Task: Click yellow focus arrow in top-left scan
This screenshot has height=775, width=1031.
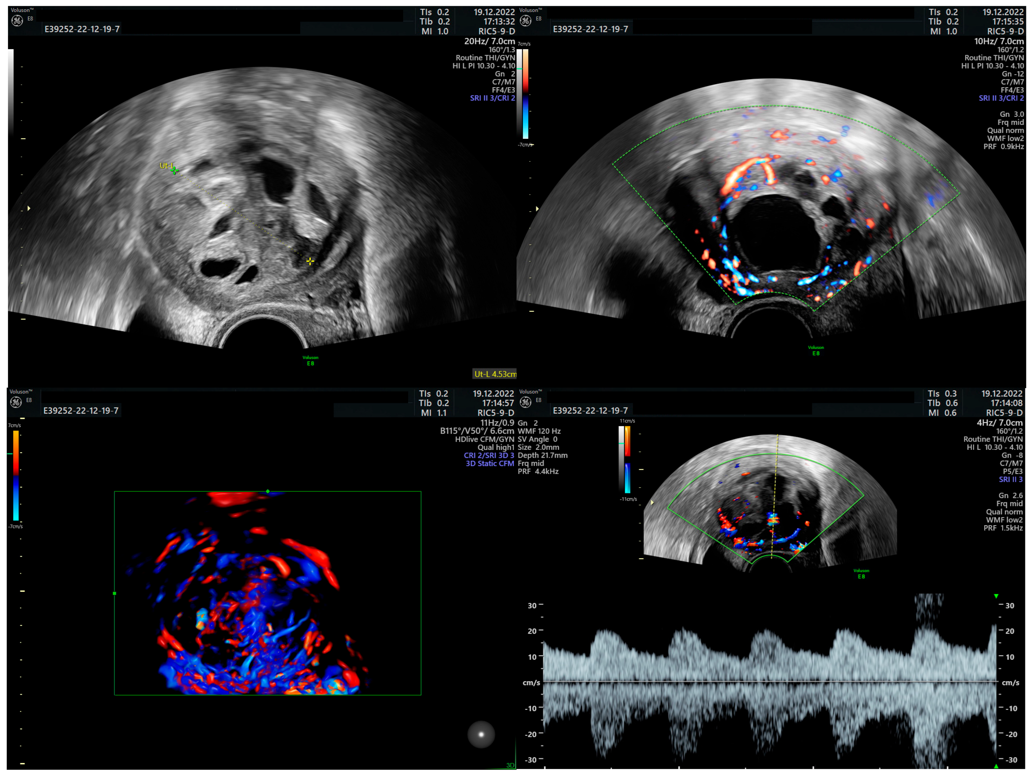Action: (x=29, y=208)
